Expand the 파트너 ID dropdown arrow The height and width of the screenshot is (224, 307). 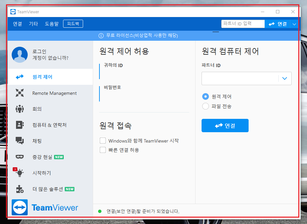coord(285,78)
